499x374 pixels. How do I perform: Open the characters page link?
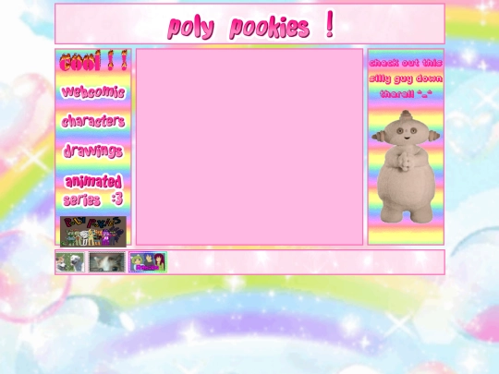click(x=93, y=121)
